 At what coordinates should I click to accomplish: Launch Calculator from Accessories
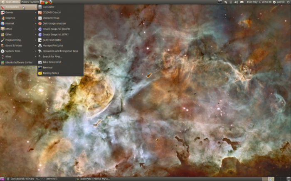pyautogui.click(x=60, y=7)
